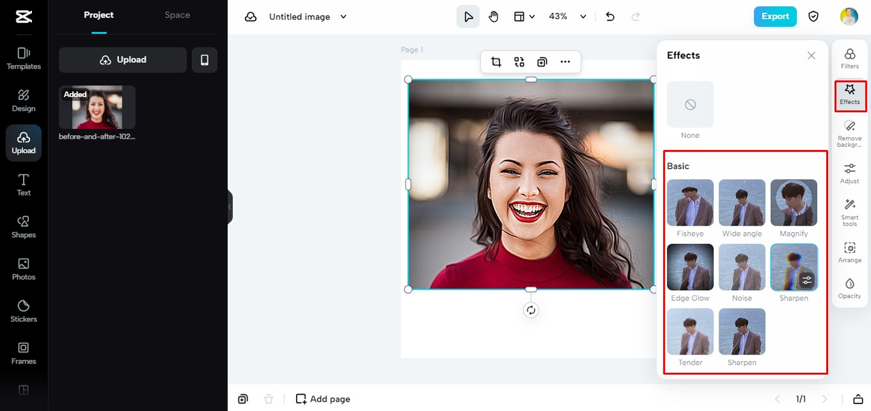Open the Smart tools panel
871x411 pixels.
coord(850,212)
